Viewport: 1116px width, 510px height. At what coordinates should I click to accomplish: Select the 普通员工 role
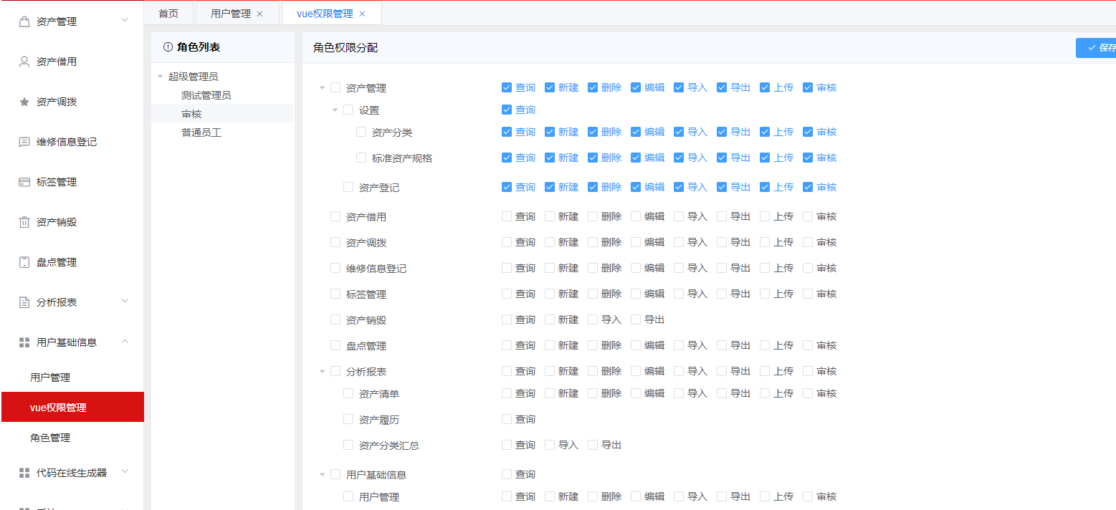tap(201, 133)
